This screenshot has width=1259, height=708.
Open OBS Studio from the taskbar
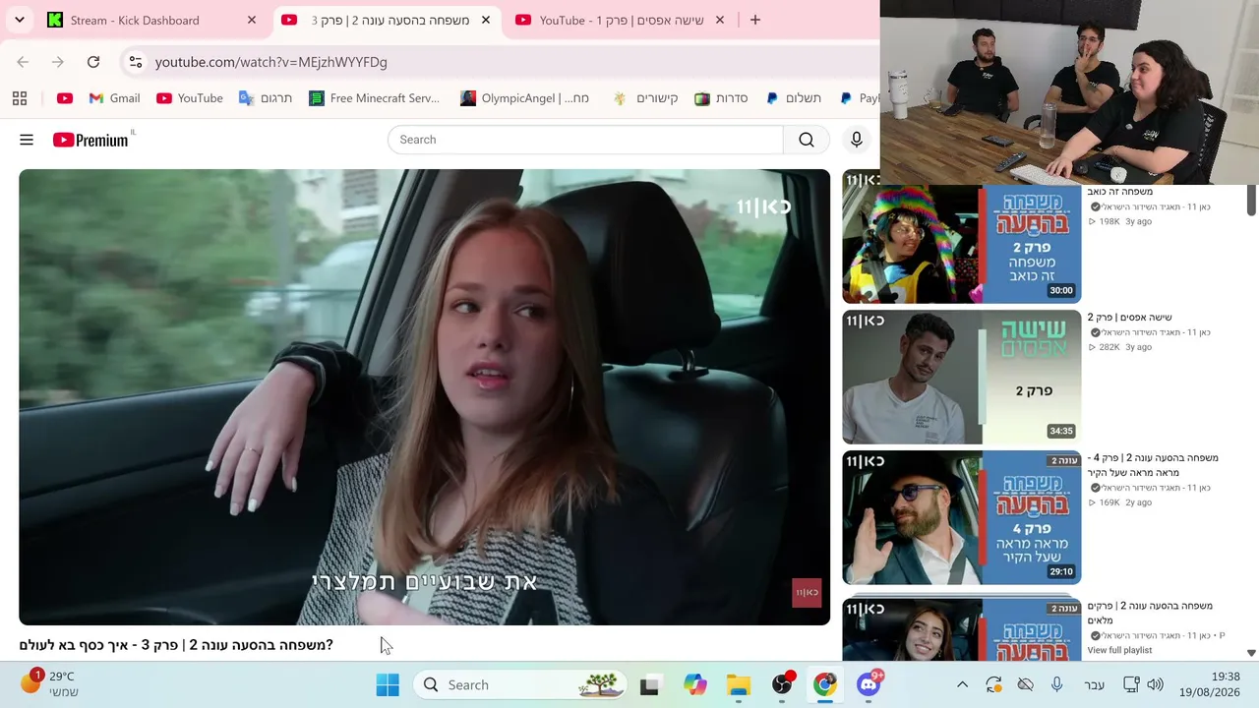(x=782, y=685)
